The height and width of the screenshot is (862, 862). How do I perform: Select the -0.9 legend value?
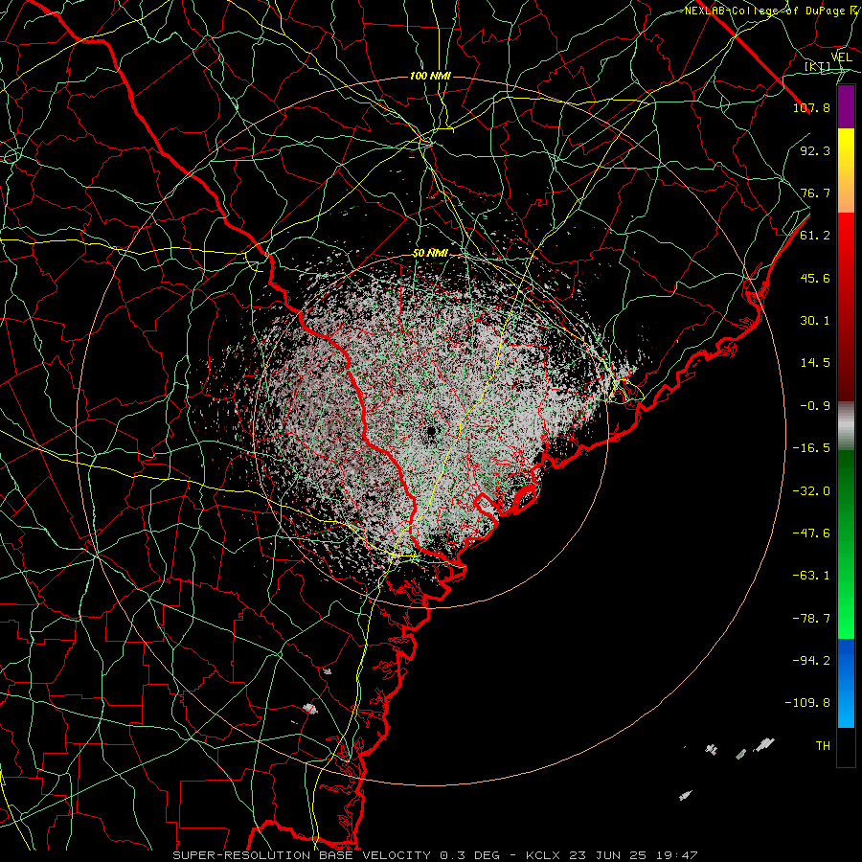(x=815, y=406)
